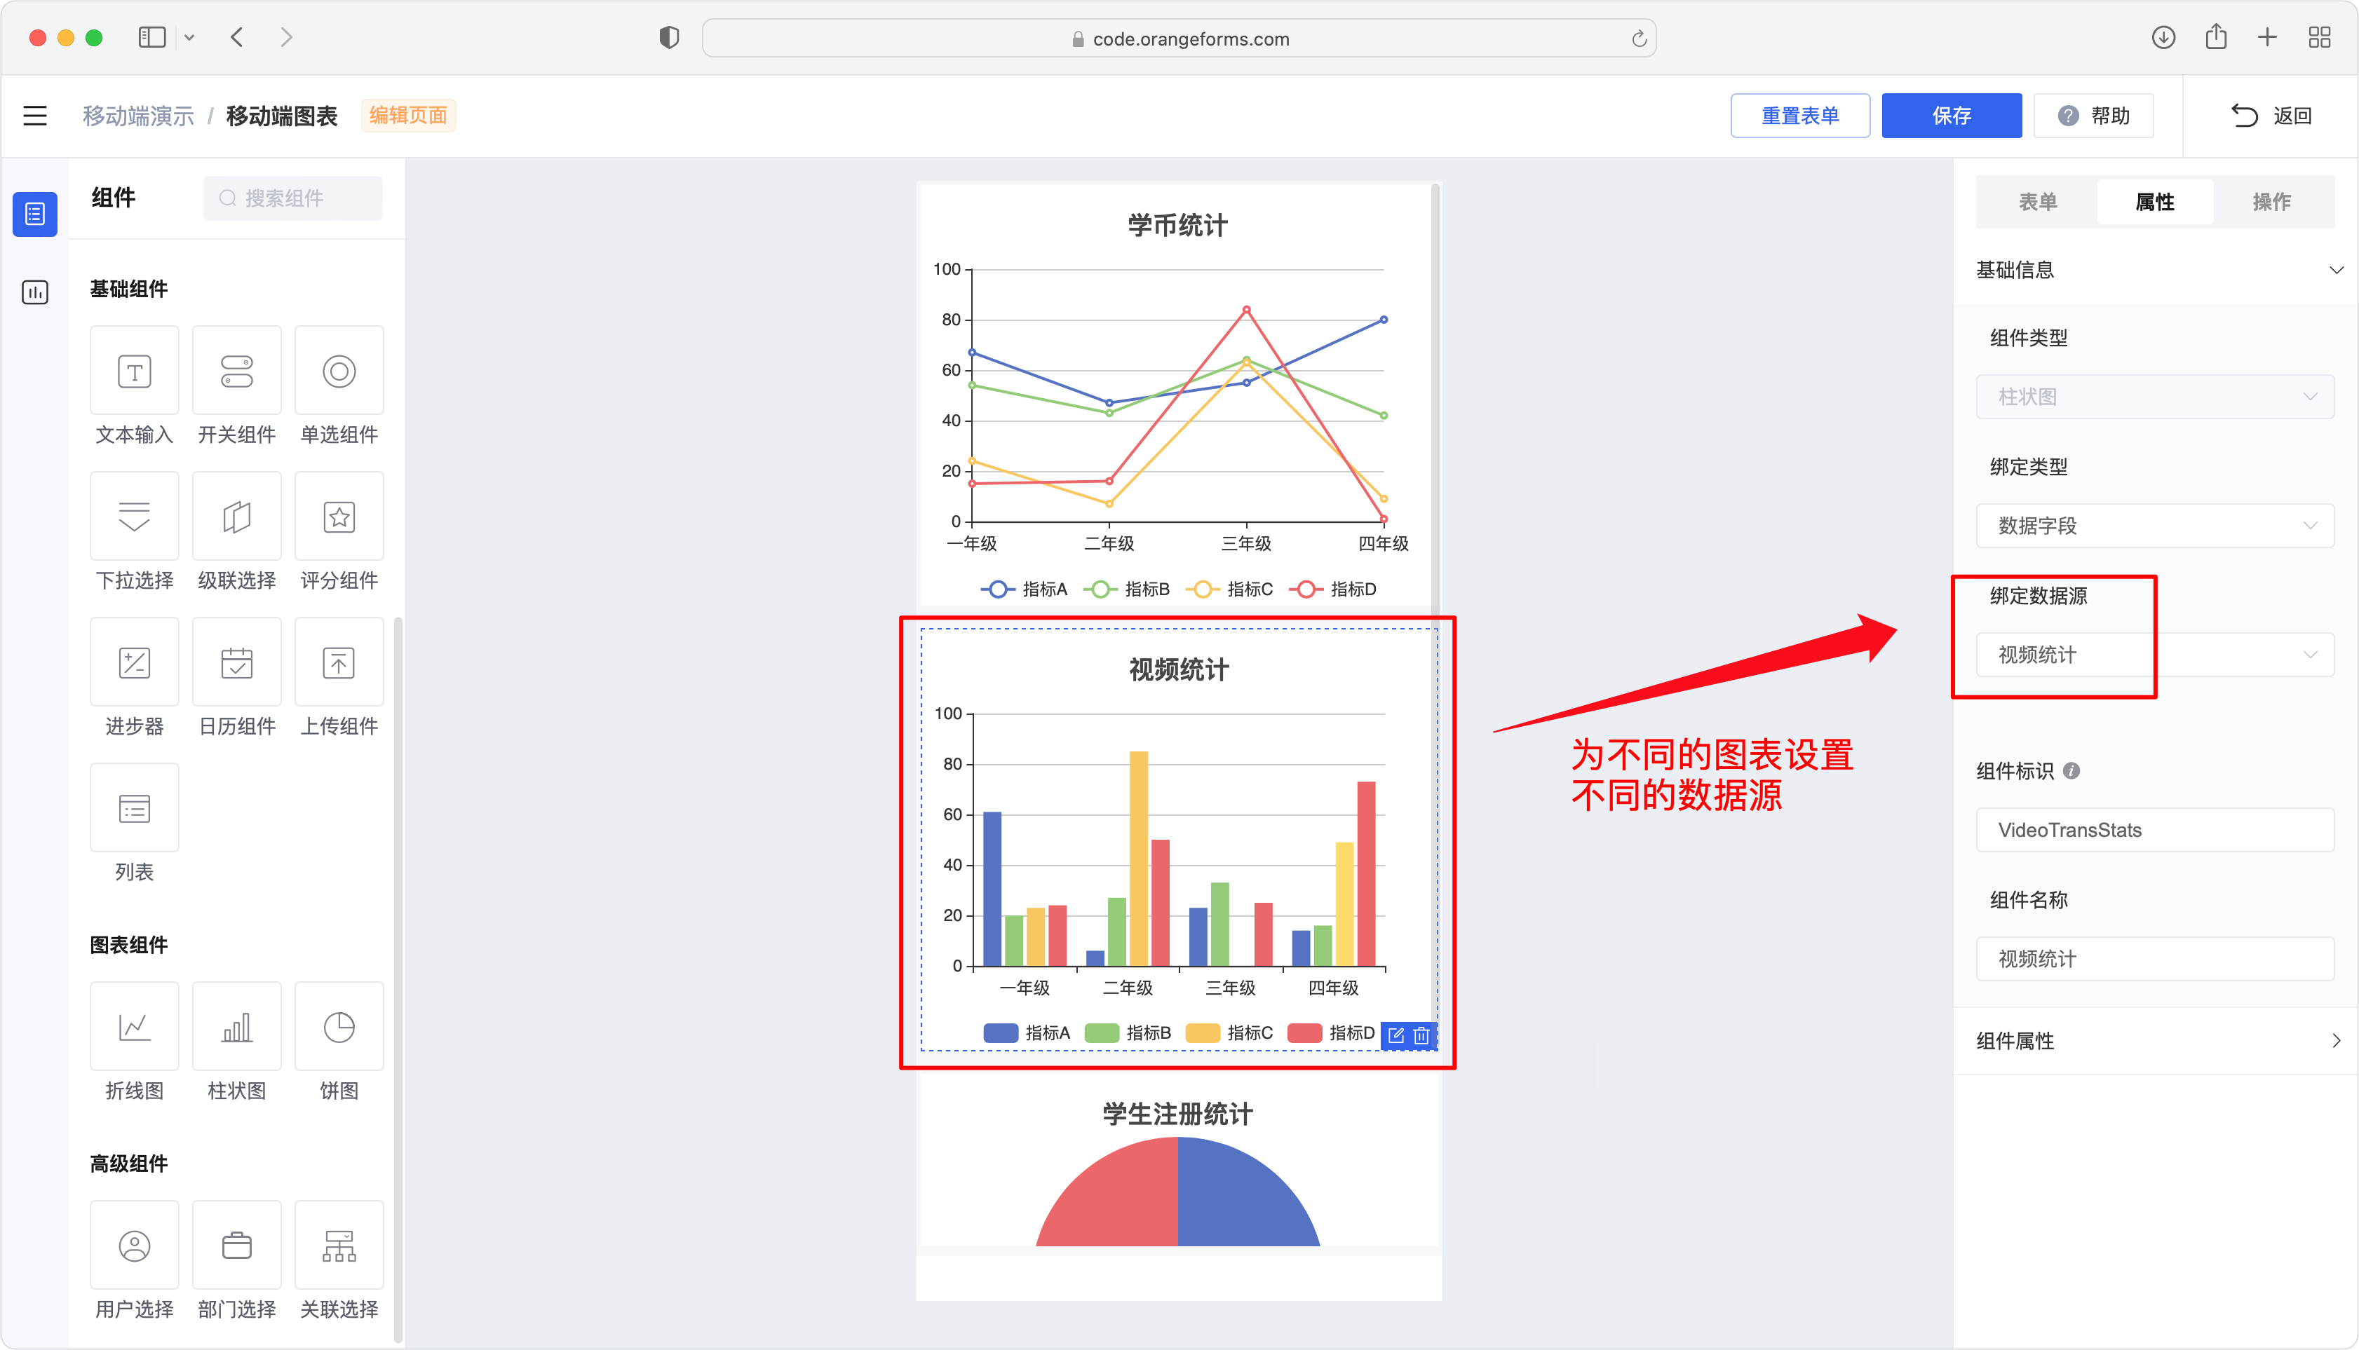This screenshot has width=2359, height=1350.
Task: Toggle the browser sidebar icon
Action: coord(152,37)
